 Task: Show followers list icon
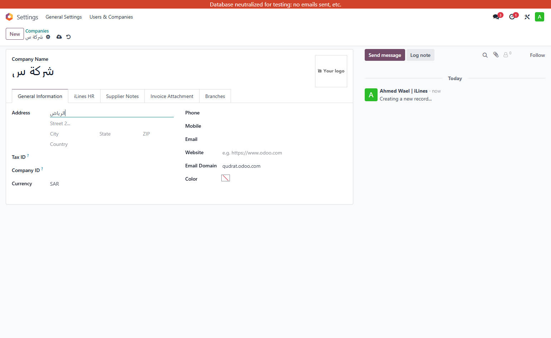[x=507, y=54]
